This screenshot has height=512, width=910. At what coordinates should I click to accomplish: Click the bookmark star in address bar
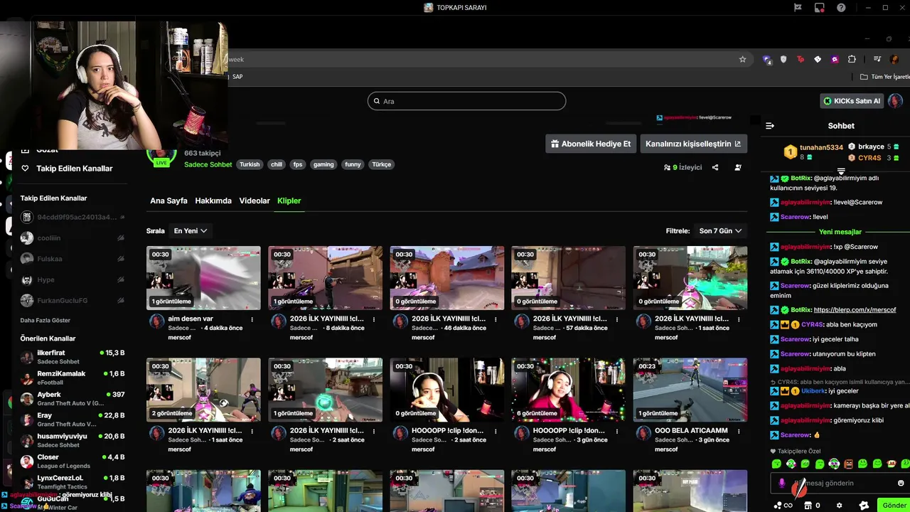pyautogui.click(x=742, y=59)
